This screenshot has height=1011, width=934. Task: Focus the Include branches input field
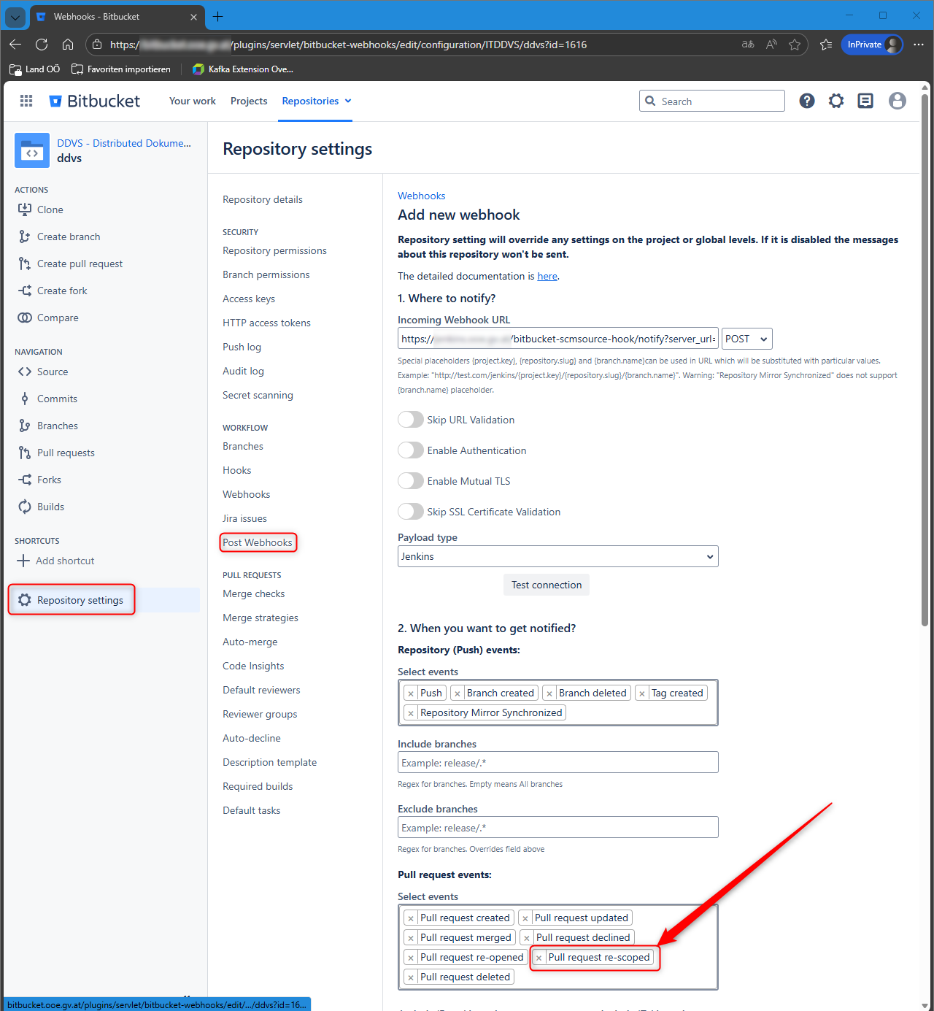point(557,763)
